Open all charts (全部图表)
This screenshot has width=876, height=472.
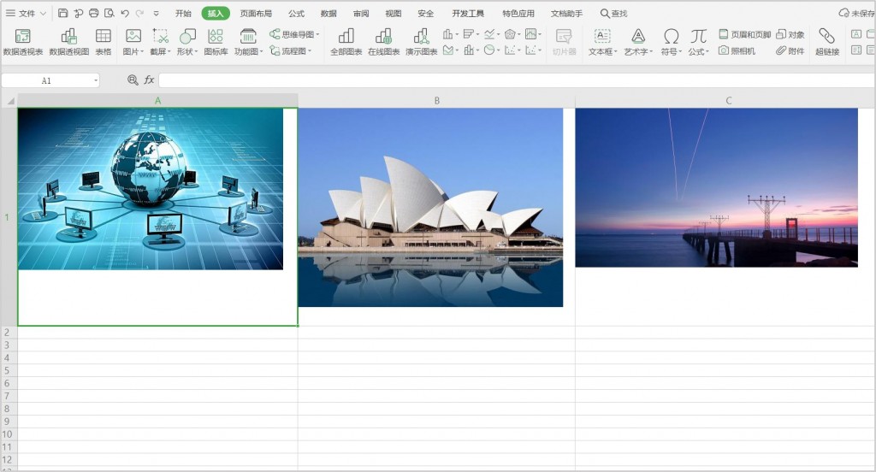[346, 42]
